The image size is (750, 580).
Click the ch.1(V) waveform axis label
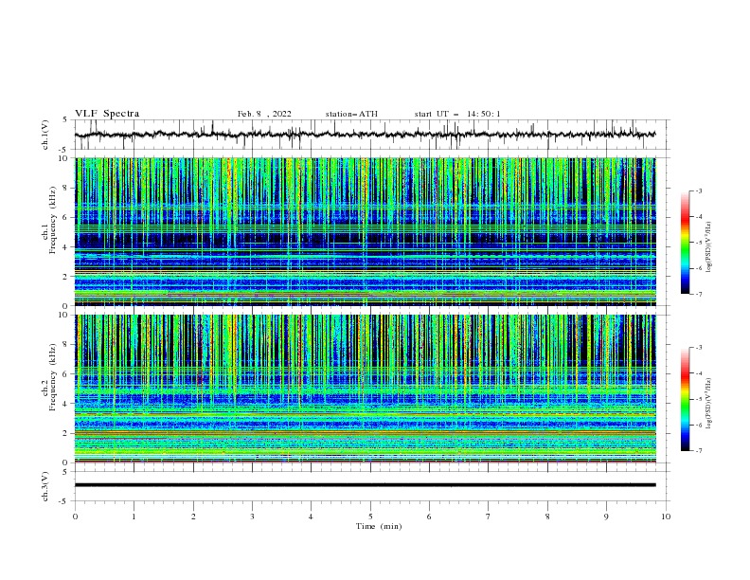[x=45, y=135]
